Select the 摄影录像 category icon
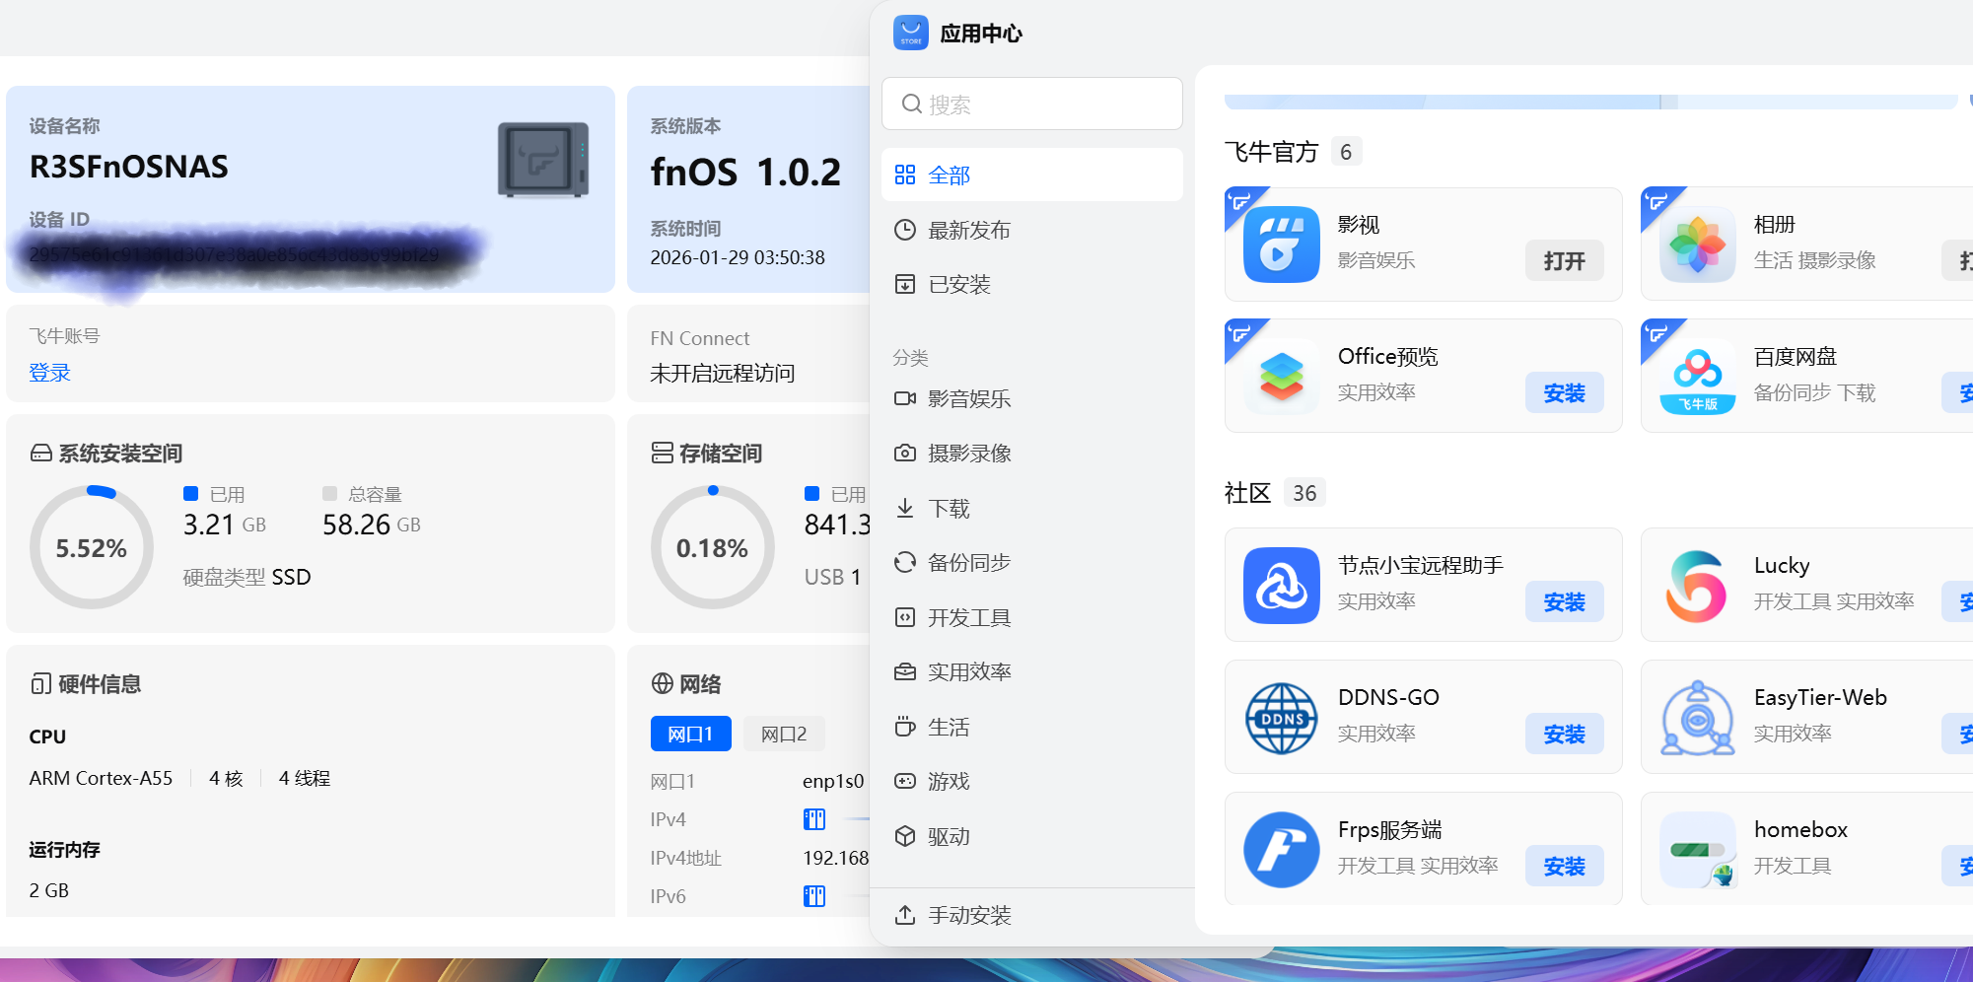The height and width of the screenshot is (982, 1973). [906, 453]
